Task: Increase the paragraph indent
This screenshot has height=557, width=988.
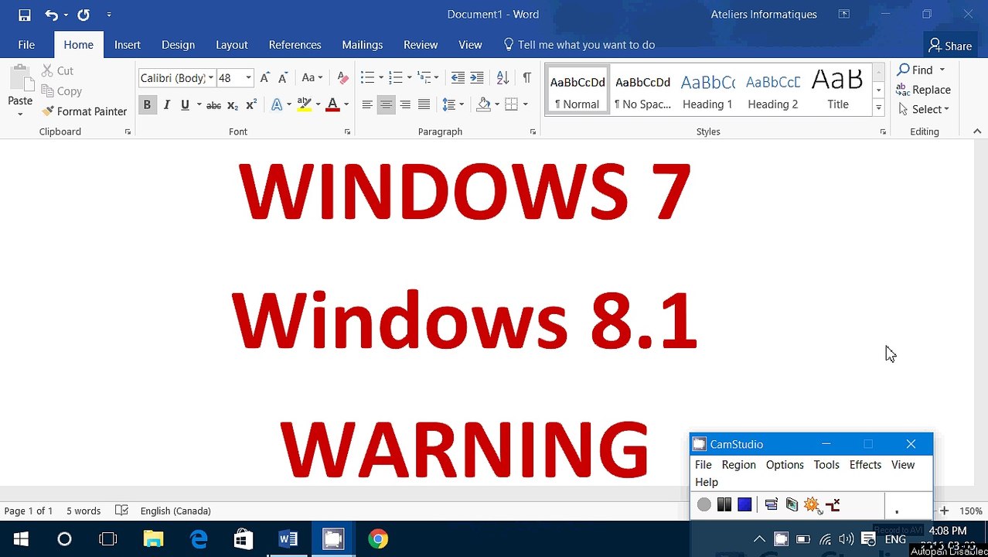Action: point(477,78)
